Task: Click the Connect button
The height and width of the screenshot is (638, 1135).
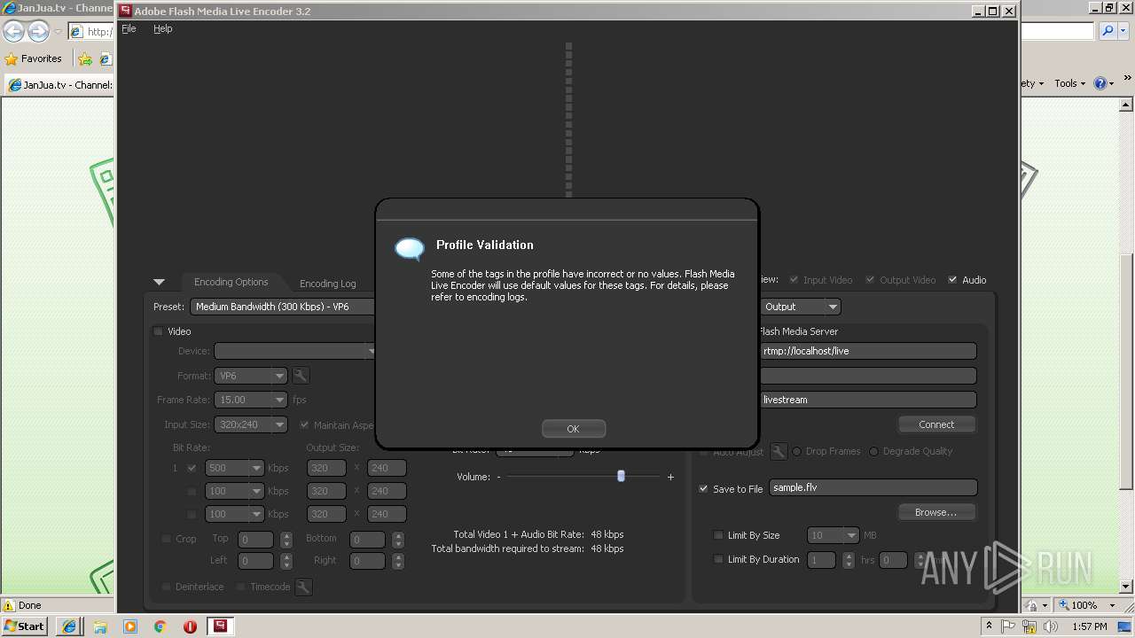Action: (x=936, y=424)
